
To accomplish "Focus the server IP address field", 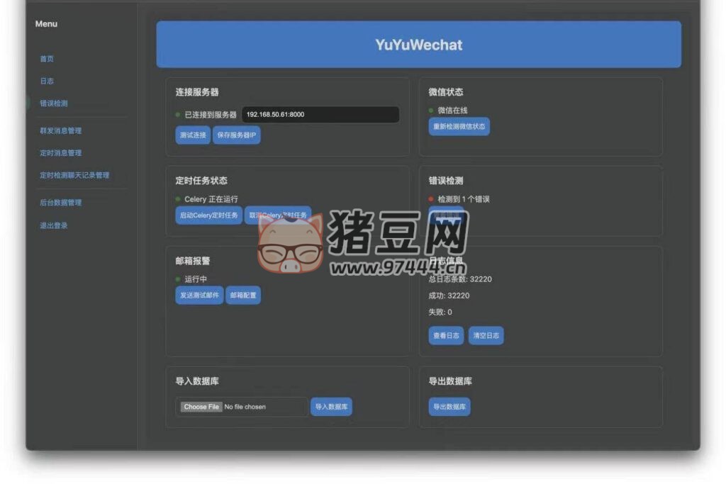I will click(x=320, y=114).
